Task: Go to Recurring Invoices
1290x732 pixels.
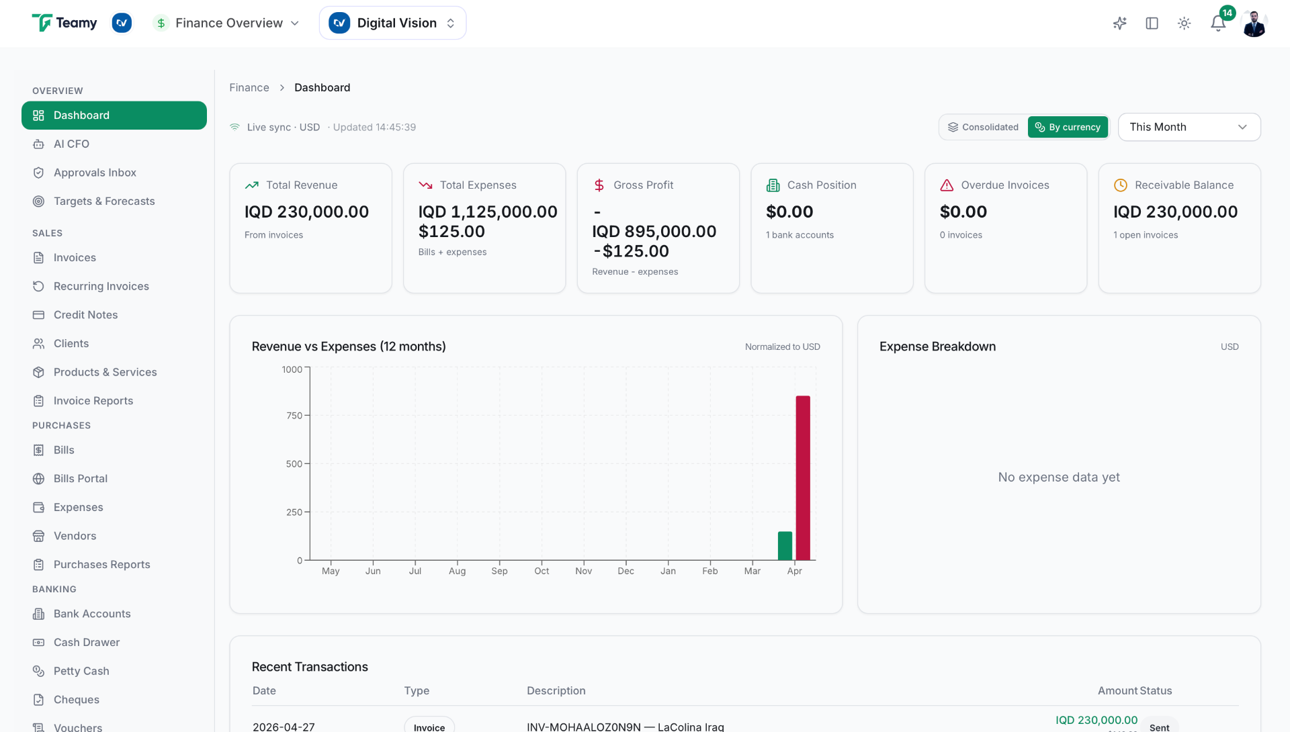Action: coord(114,286)
